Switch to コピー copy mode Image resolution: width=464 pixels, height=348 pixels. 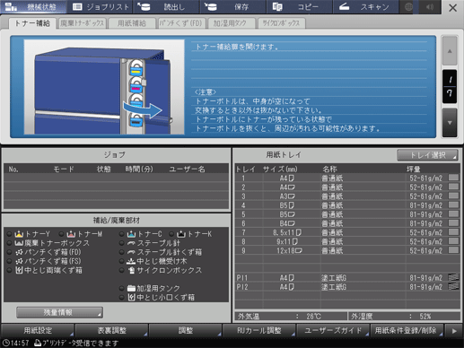(299, 6)
